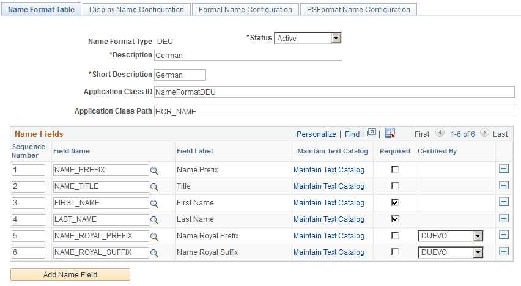Sort by Field Name column header
The image size is (521, 286).
coord(72,151)
